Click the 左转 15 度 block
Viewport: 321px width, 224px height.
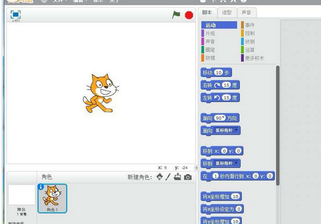pyautogui.click(x=220, y=98)
